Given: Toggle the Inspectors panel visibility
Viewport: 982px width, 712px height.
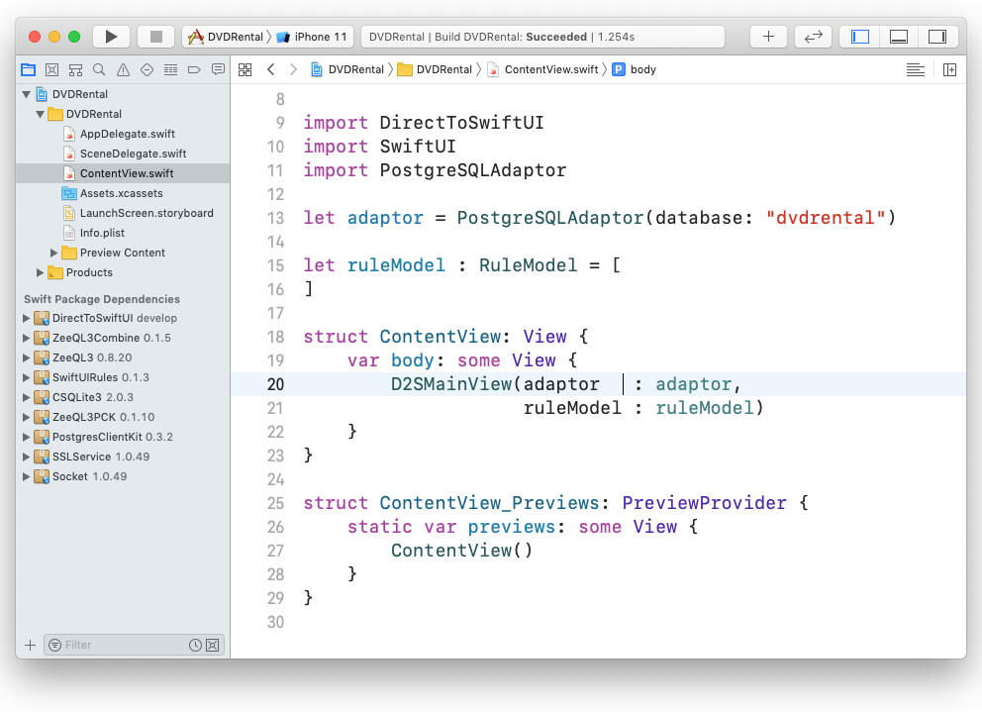Looking at the screenshot, I should [937, 37].
